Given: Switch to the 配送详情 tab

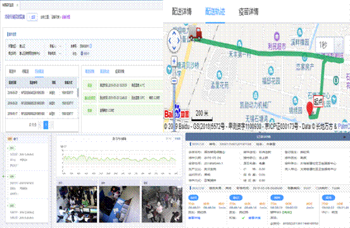Looking at the screenshot, I should click(x=182, y=11).
